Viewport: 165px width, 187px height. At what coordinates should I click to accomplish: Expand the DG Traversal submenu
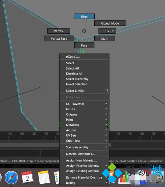click(84, 104)
